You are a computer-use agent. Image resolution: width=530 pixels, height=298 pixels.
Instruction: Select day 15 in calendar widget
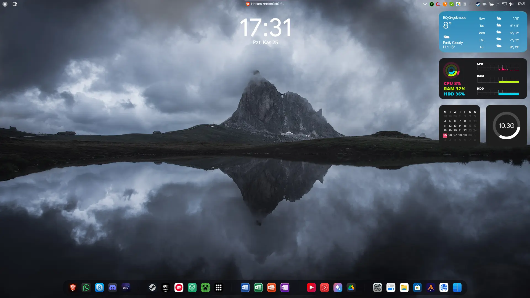(x=465, y=126)
